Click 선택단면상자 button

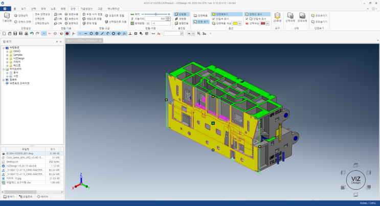42,24
